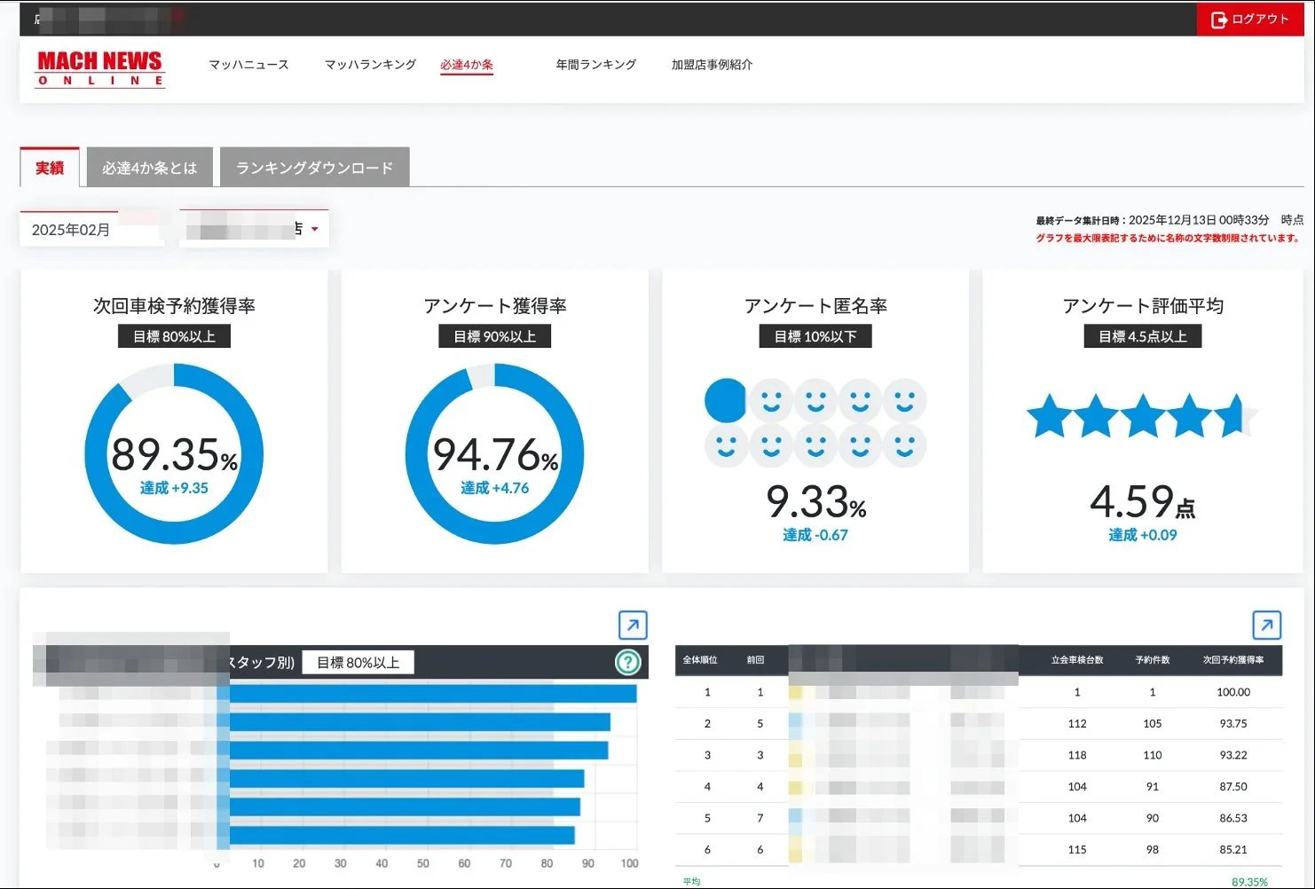Viewport: 1315px width, 889px height.
Task: Go to マッハニュース menu
Action: point(248,65)
